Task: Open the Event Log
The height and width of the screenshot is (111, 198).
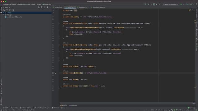Action: point(191,108)
